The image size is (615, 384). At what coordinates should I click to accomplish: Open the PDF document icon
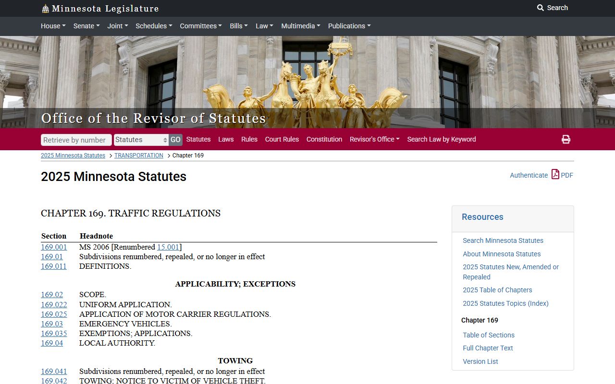[x=555, y=174]
